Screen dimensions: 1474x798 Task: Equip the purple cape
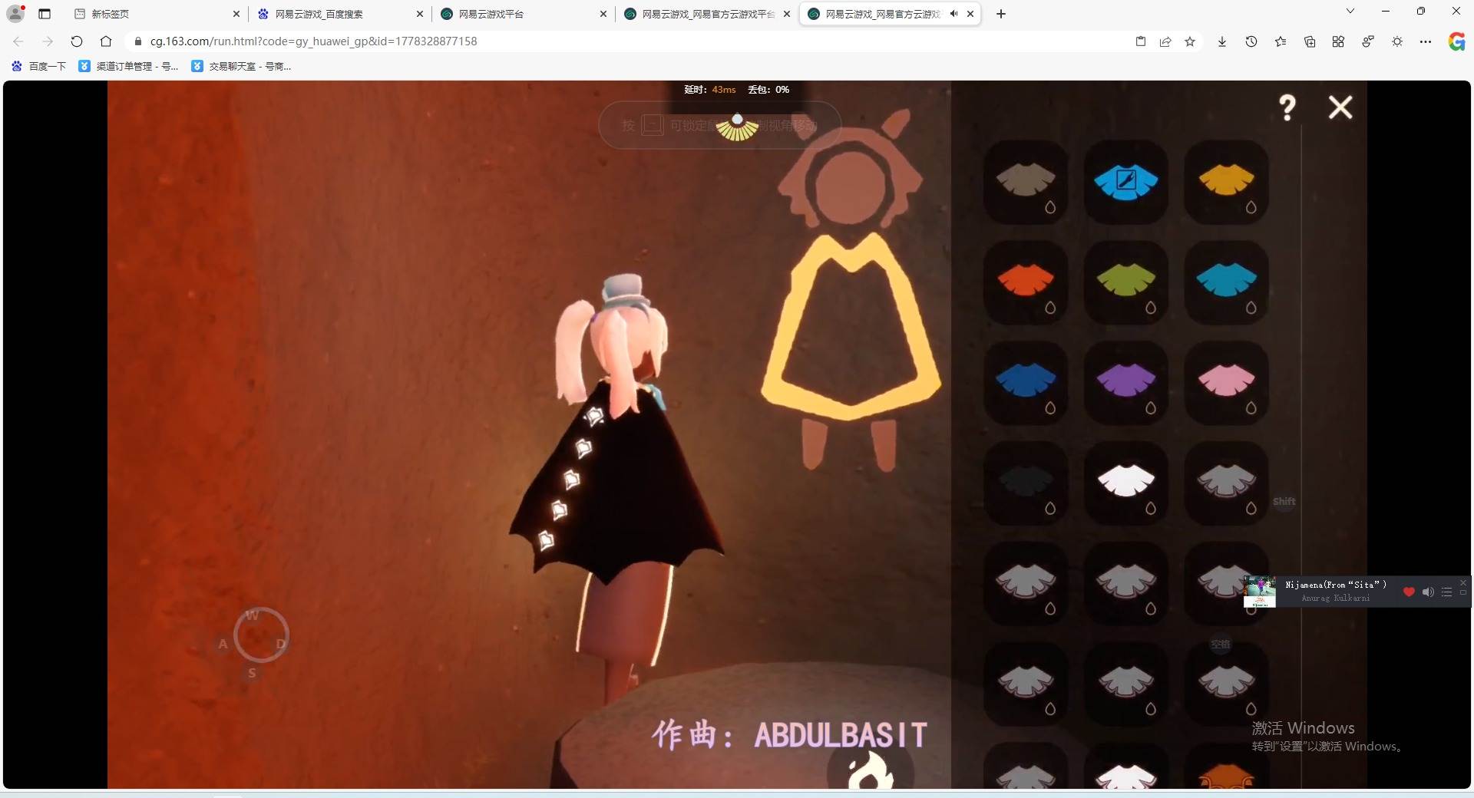pyautogui.click(x=1126, y=383)
